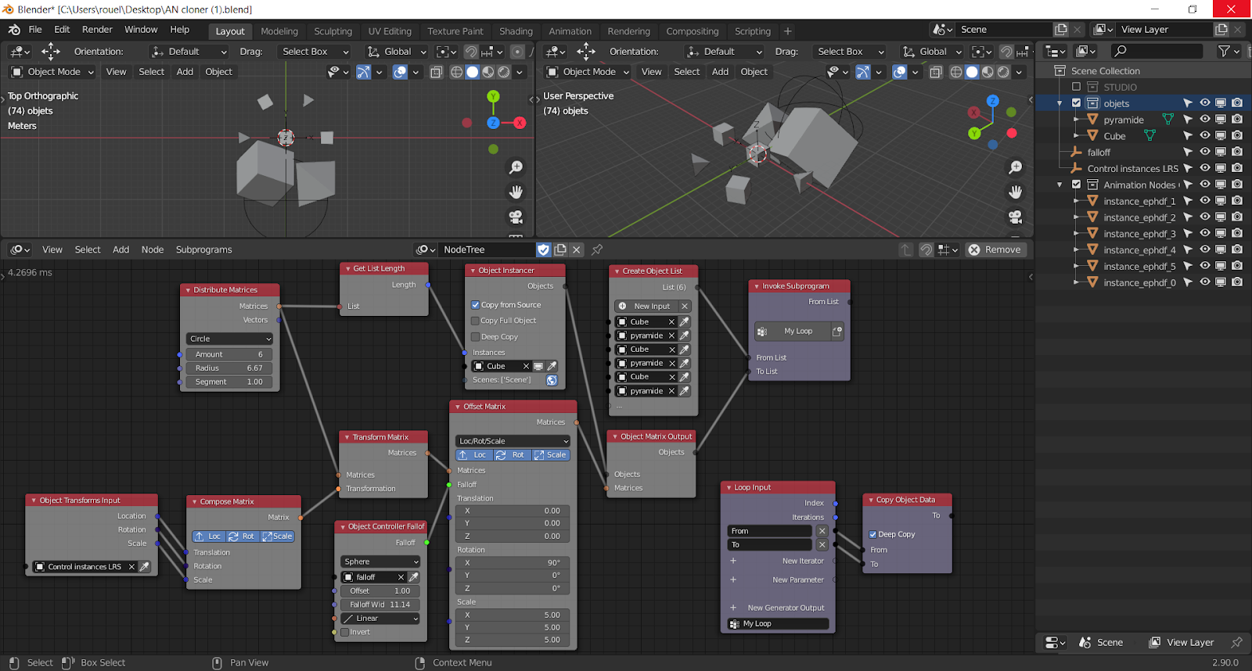This screenshot has height=671, width=1252.
Task: Select rendered shading sphere in right viewport
Action: click(x=1004, y=72)
